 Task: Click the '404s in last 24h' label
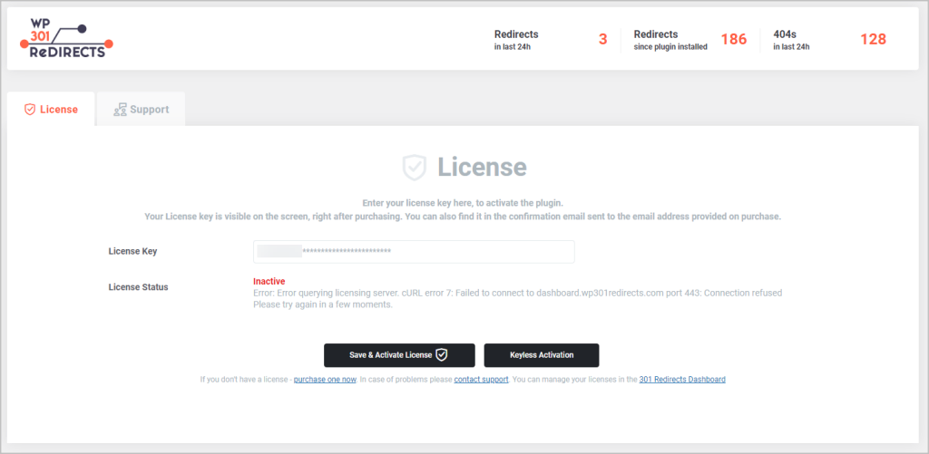pos(791,40)
